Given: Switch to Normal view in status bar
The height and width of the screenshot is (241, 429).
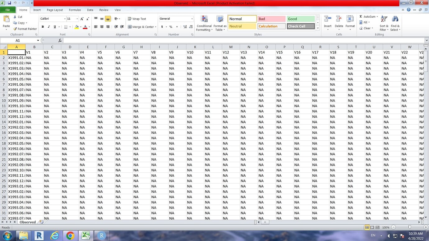Looking at the screenshot, I should pos(367,227).
